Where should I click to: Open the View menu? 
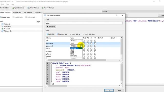pos(7,4)
